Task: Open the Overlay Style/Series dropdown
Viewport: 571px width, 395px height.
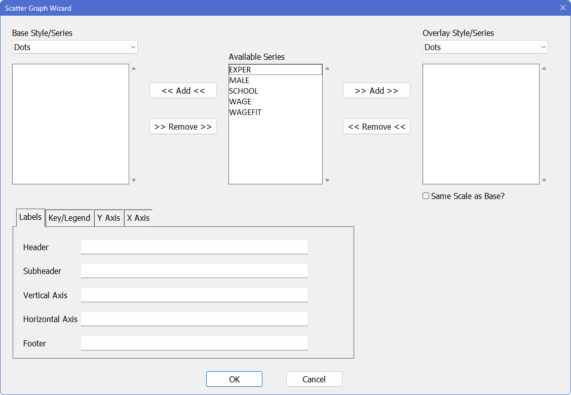Action: coord(485,47)
